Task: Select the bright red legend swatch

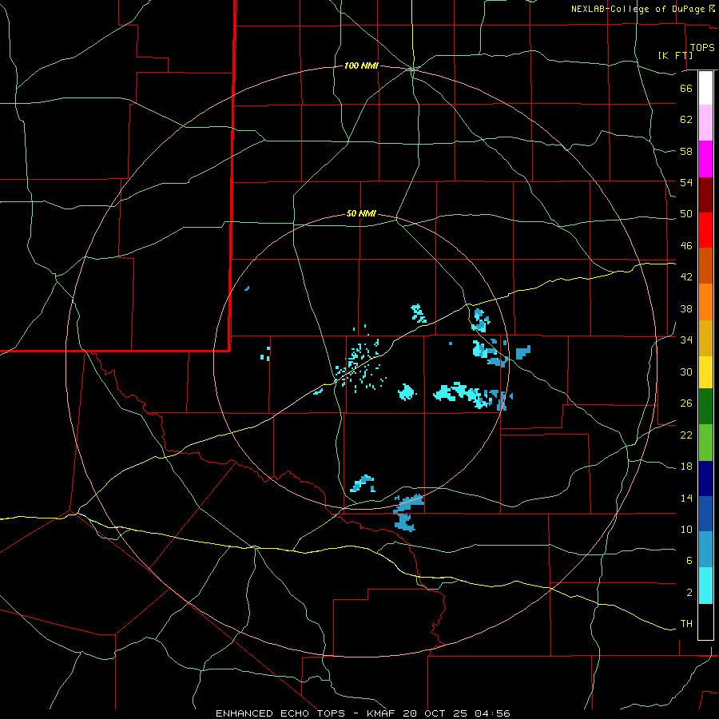Action: (705, 230)
